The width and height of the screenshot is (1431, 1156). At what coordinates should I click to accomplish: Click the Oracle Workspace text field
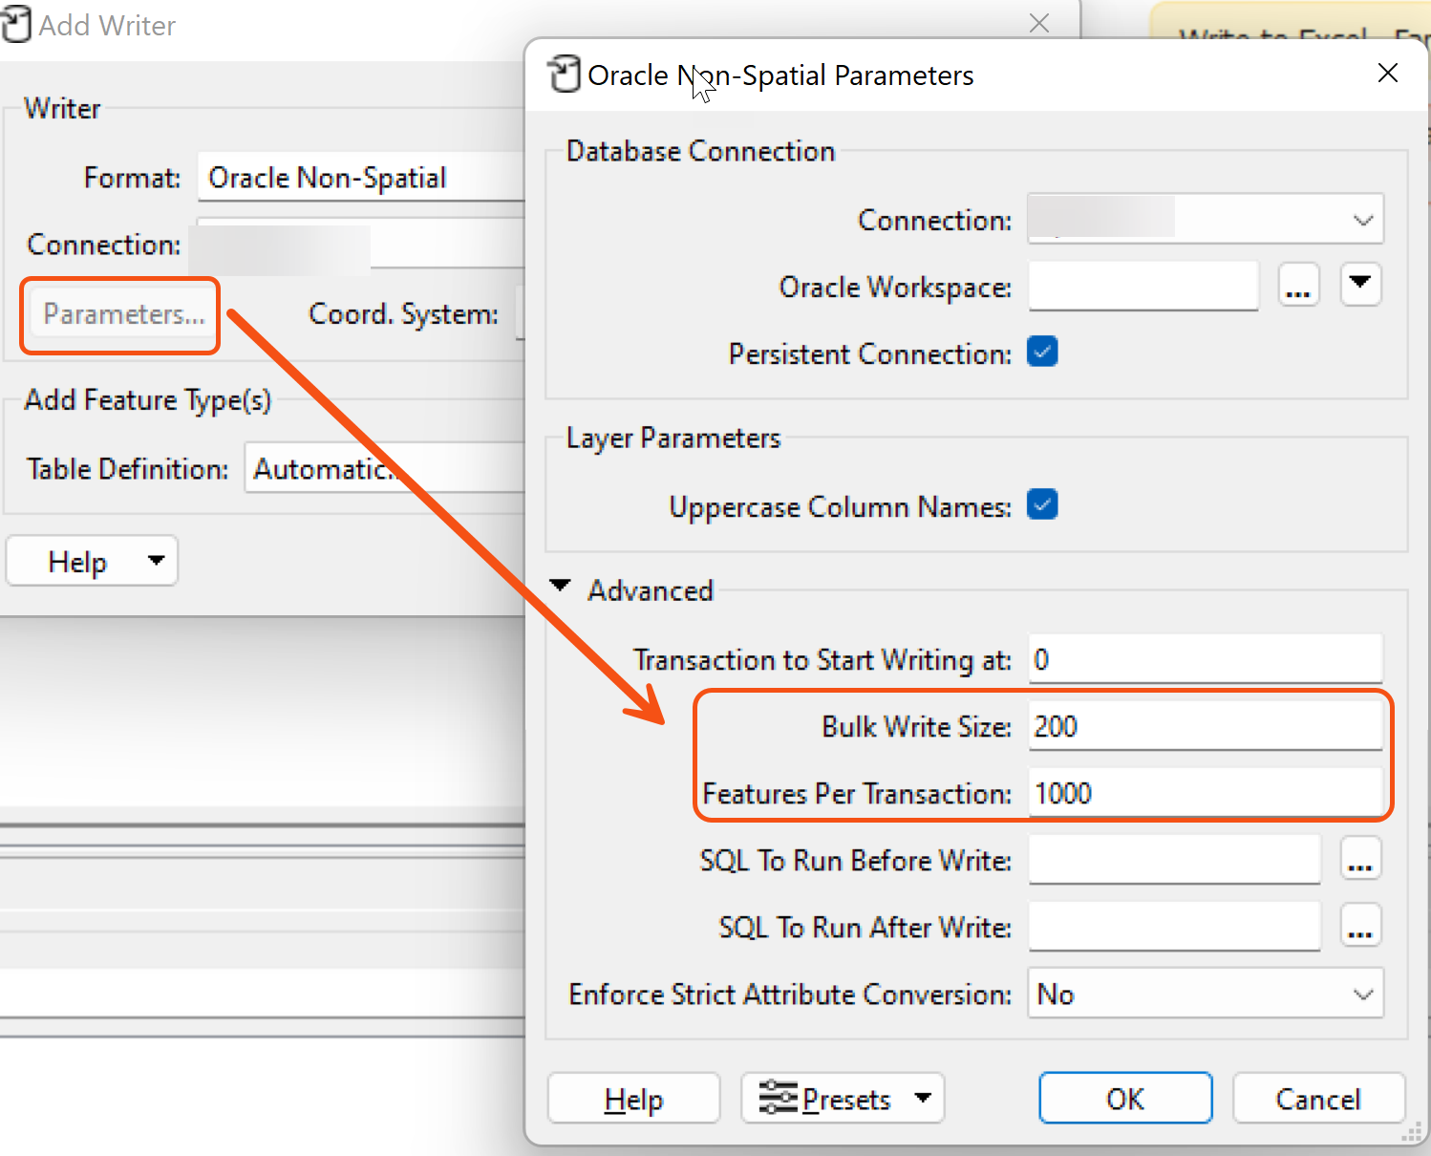tap(1143, 286)
